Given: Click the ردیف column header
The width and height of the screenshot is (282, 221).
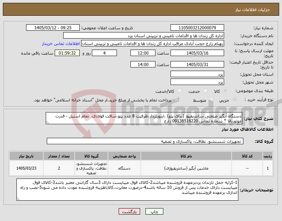Looking at the screenshot, I should 268,156.
